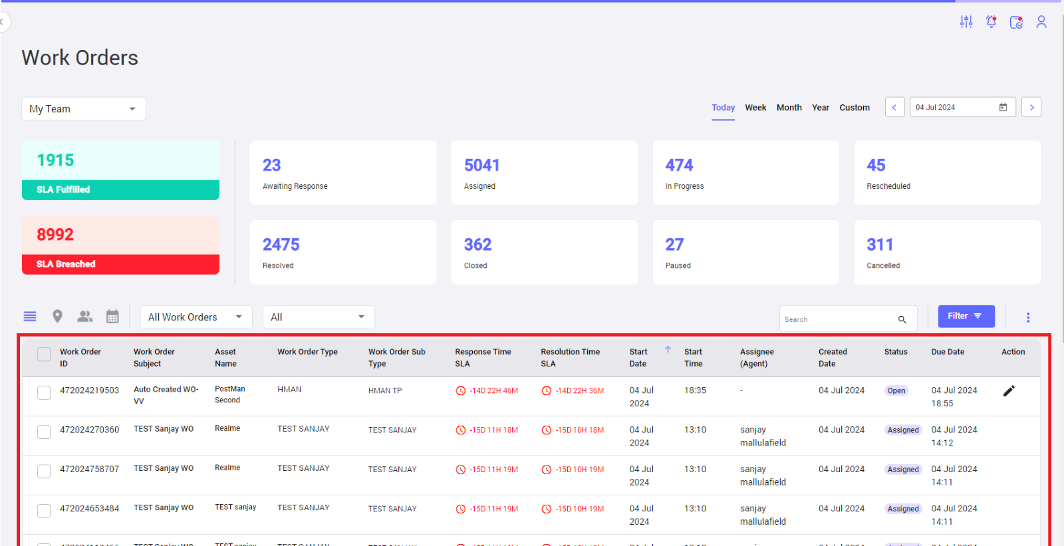The width and height of the screenshot is (1064, 546).
Task: Click Response SLA clock for order 472024270360
Action: point(460,430)
